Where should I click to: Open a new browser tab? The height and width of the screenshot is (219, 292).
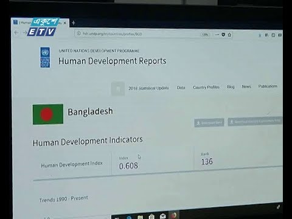pyautogui.click(x=74, y=23)
